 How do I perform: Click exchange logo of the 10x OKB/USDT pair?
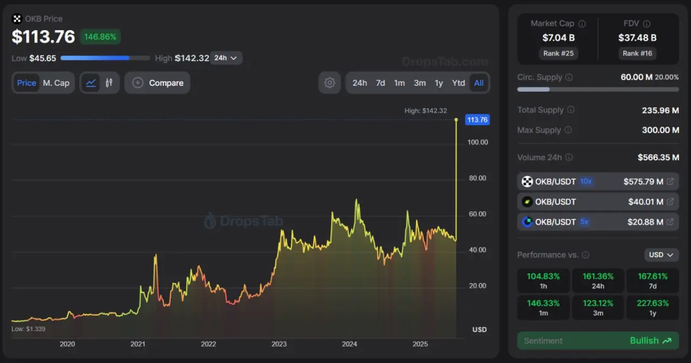[x=527, y=182]
